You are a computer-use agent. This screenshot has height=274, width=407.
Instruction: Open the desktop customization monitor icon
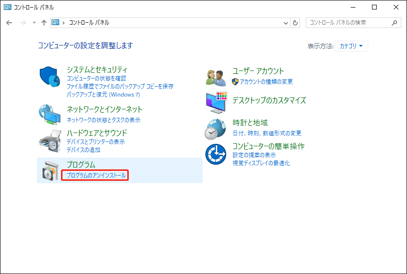[216, 103]
